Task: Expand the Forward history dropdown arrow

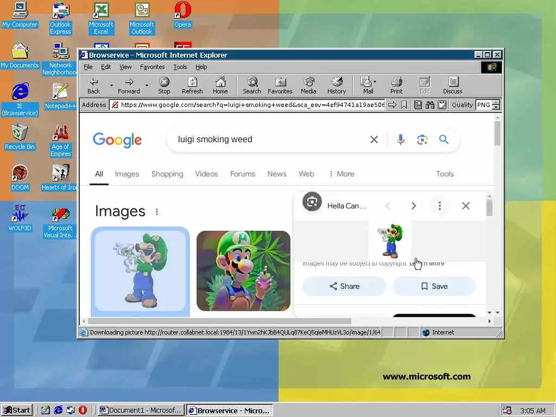Action: (147, 85)
